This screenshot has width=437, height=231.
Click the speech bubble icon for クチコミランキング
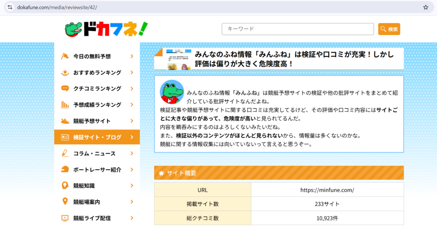(x=65, y=89)
